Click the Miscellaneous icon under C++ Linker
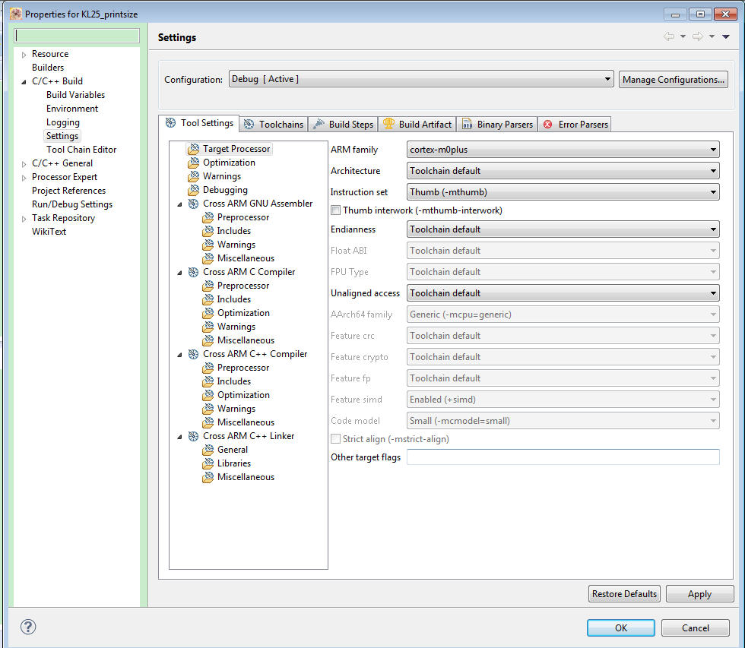Viewport: 745px width, 648px height. (208, 477)
